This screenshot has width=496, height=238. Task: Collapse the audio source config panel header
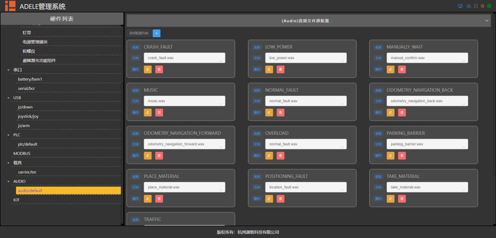point(487,21)
